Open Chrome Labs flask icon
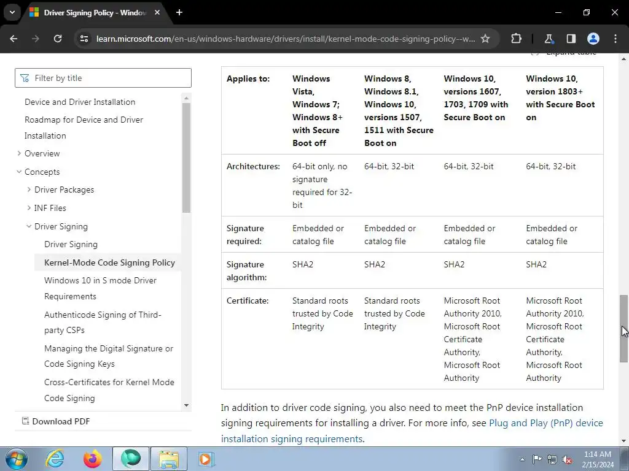Image resolution: width=629 pixels, height=471 pixels. (x=549, y=39)
